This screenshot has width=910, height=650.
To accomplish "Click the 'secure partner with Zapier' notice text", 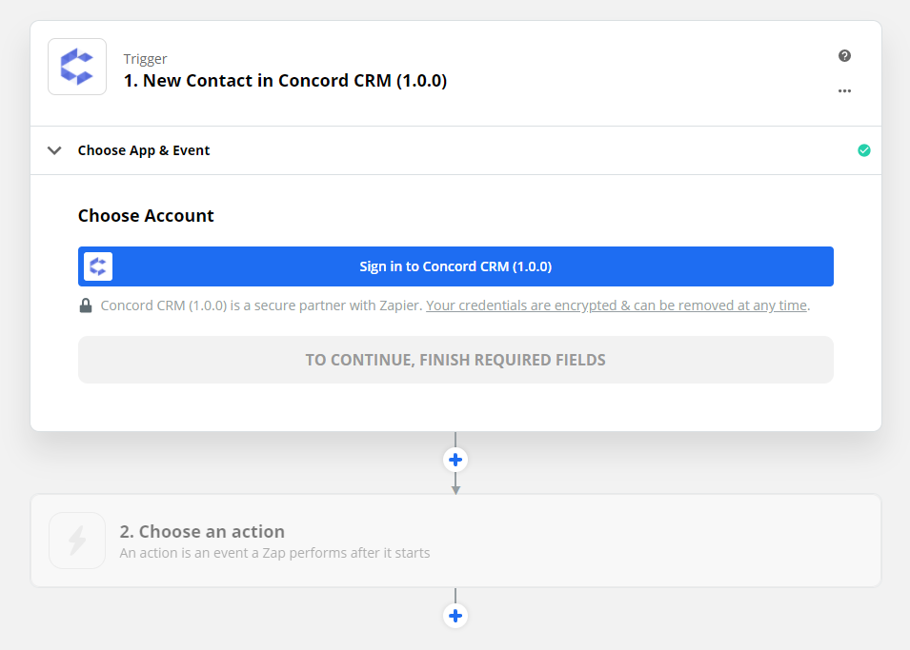I will click(261, 305).
